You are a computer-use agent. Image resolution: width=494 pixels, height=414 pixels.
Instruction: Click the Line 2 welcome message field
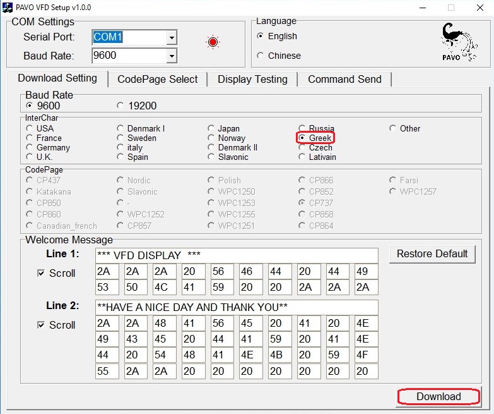237,307
